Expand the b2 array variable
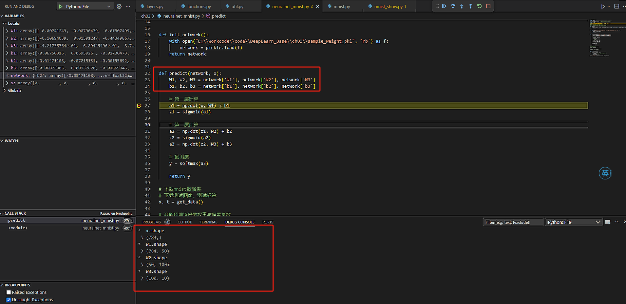626x304 pixels. tap(7, 61)
